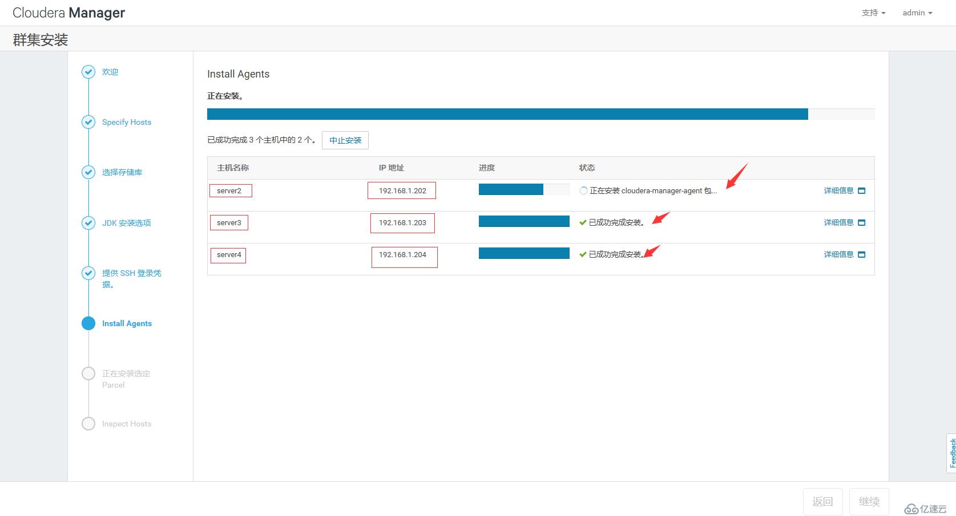Open the Feedback side tab
956x516 pixels.
click(951, 453)
